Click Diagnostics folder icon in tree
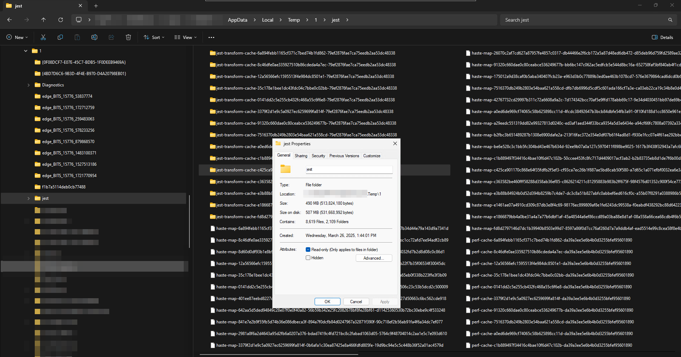Image resolution: width=681 pixels, height=357 pixels. pyautogui.click(x=38, y=85)
